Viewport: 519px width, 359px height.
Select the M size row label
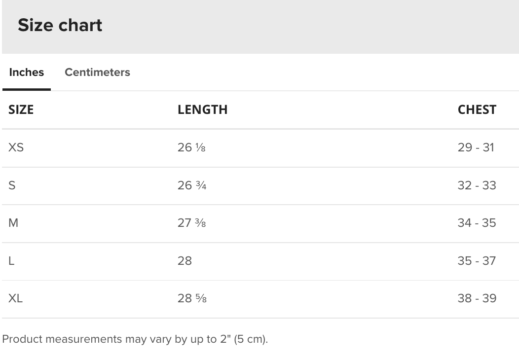[13, 223]
